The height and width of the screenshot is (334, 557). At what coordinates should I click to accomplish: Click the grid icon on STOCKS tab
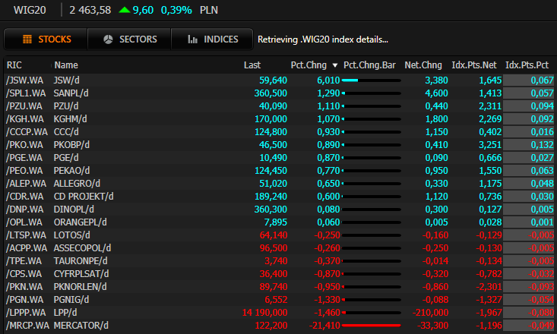coord(27,39)
